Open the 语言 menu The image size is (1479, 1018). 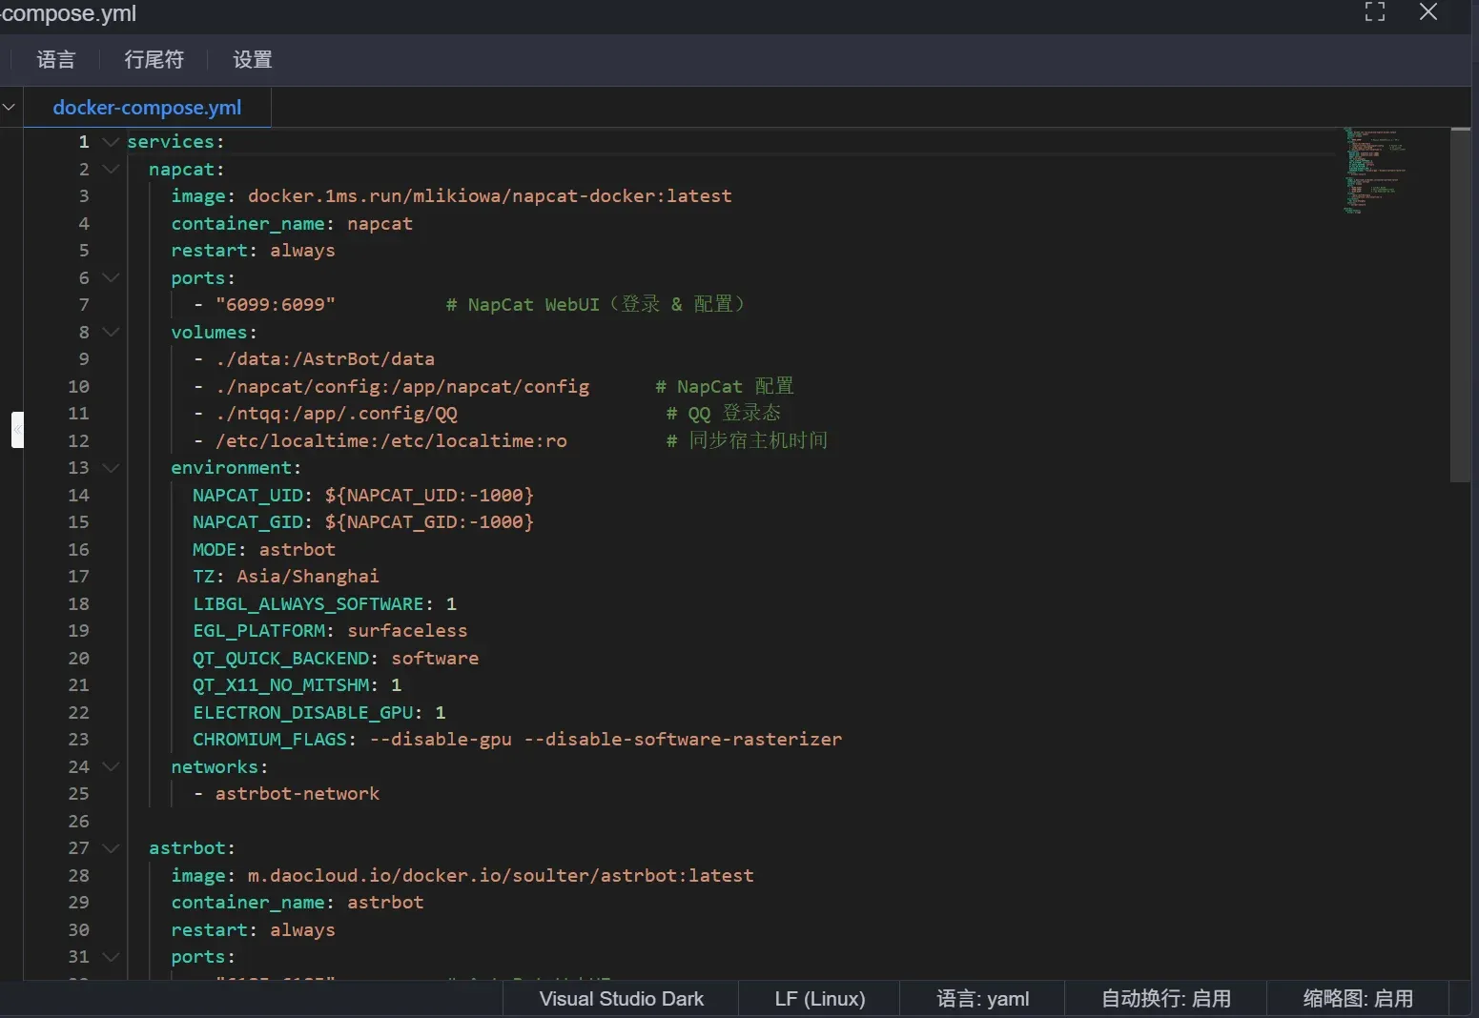click(x=56, y=60)
